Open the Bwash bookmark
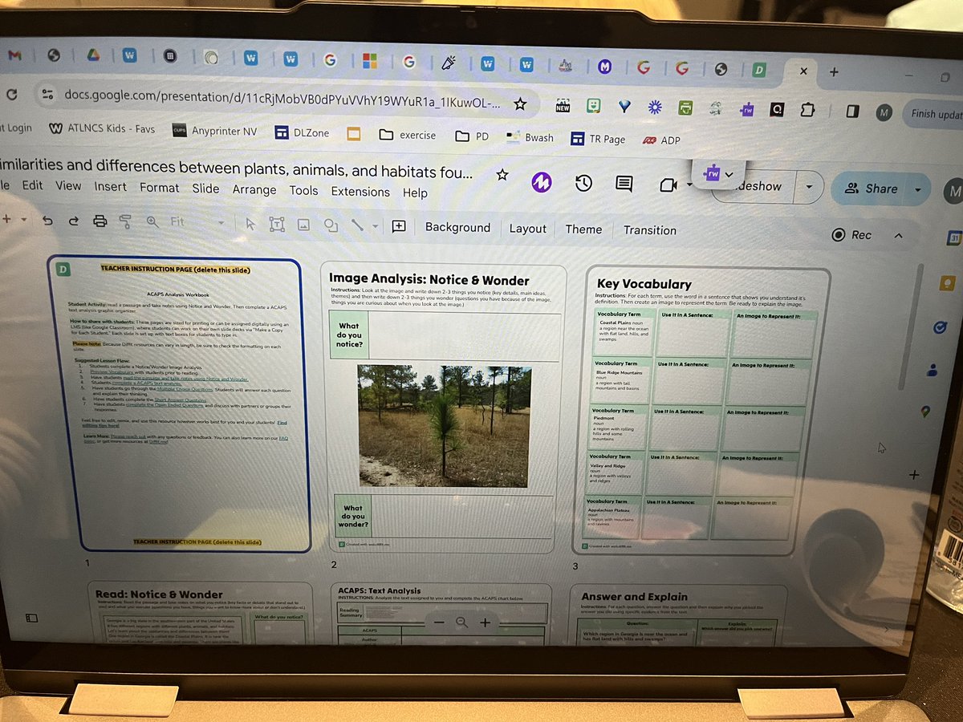Viewport: 963px width, 722px height. [530, 138]
